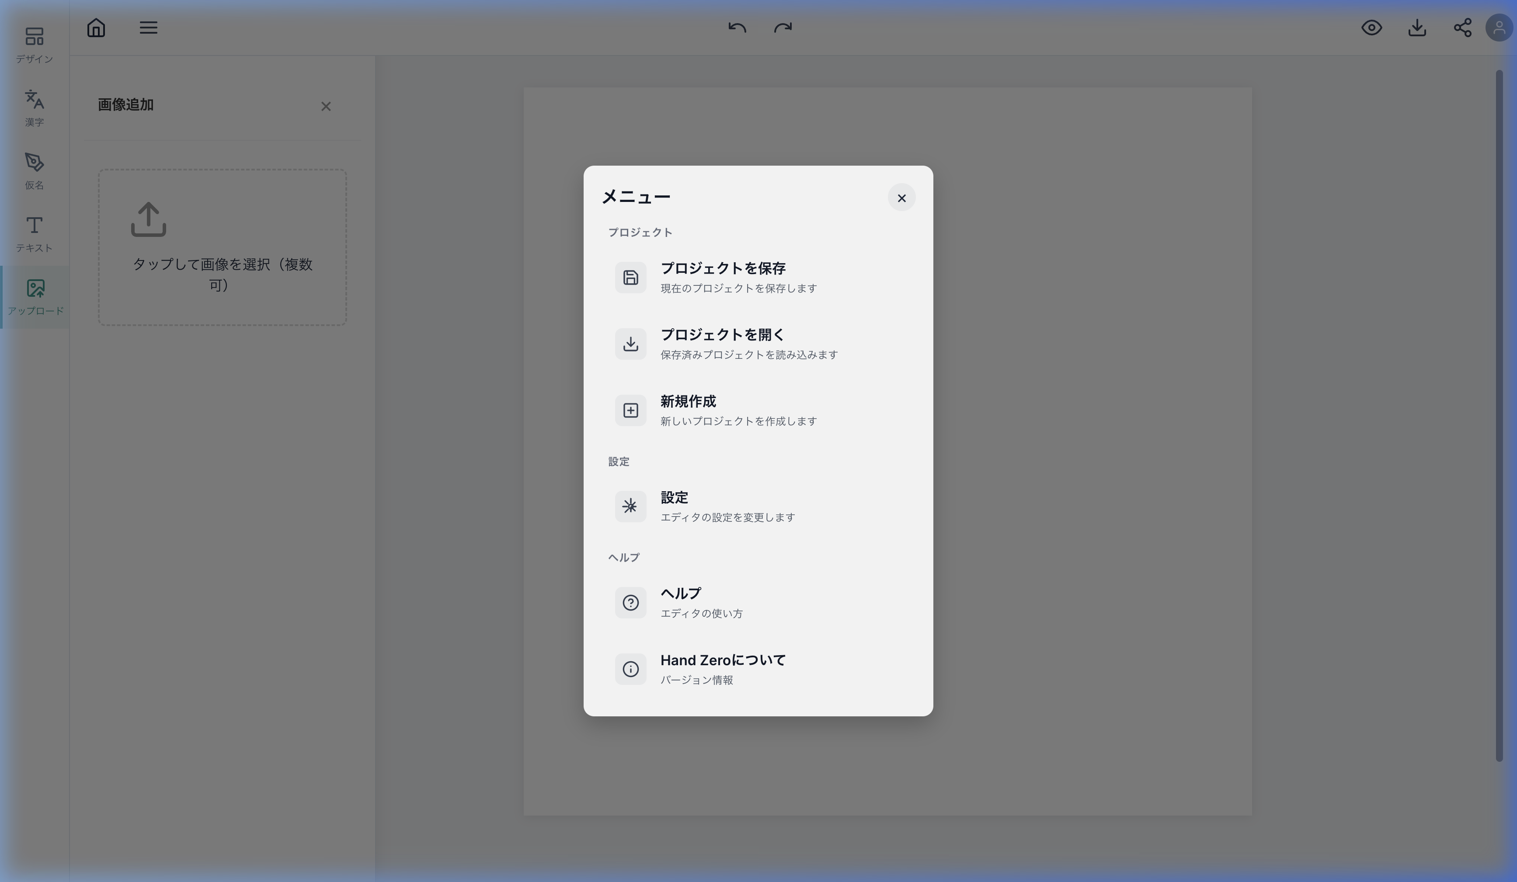Click the share icon
Screen dimensions: 1517x882
point(1462,28)
